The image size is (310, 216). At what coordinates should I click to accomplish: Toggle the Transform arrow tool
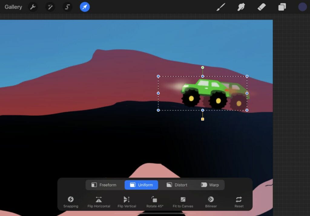pyautogui.click(x=85, y=7)
